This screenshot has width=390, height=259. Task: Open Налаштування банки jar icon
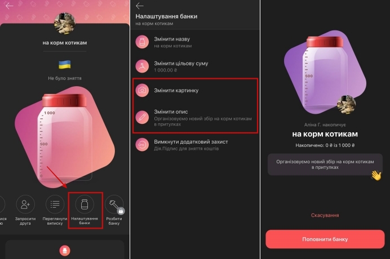tap(85, 204)
